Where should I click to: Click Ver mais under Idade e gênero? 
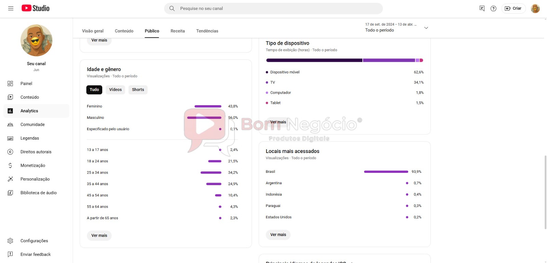click(x=99, y=236)
